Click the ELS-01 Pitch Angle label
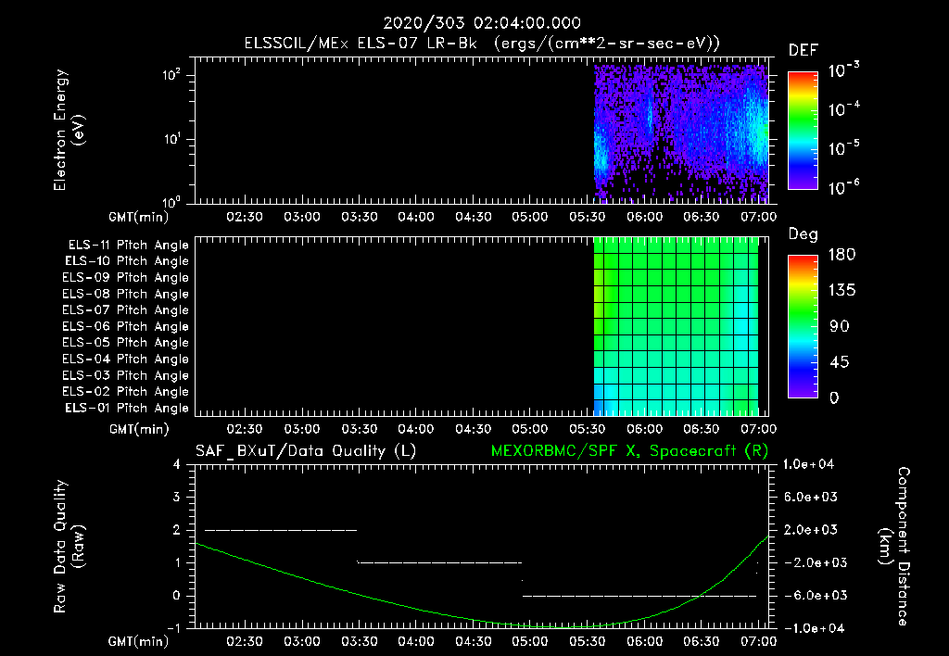The height and width of the screenshot is (656, 949). 126,408
